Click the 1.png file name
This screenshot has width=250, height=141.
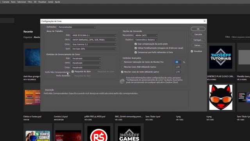(x=178, y=117)
